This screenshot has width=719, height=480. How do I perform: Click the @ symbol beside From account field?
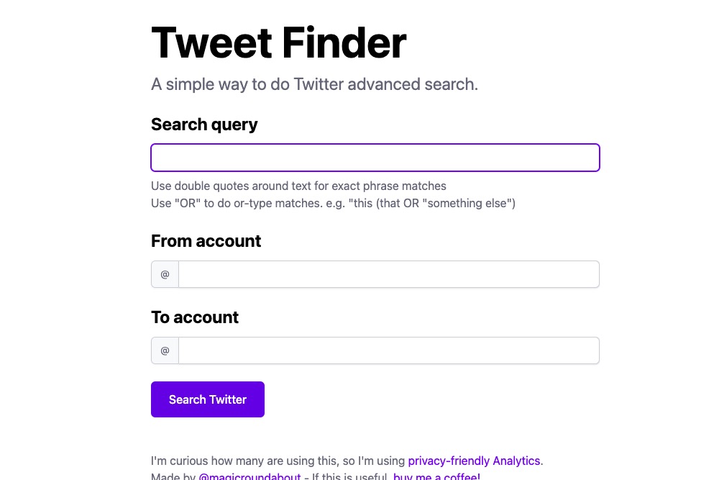(x=165, y=274)
